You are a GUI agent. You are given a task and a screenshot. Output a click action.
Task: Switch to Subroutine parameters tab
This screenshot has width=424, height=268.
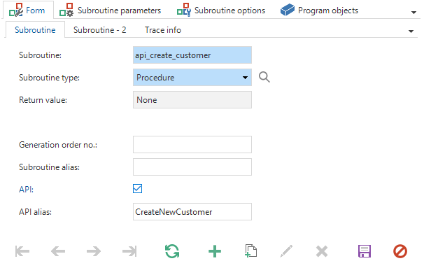coord(111,10)
